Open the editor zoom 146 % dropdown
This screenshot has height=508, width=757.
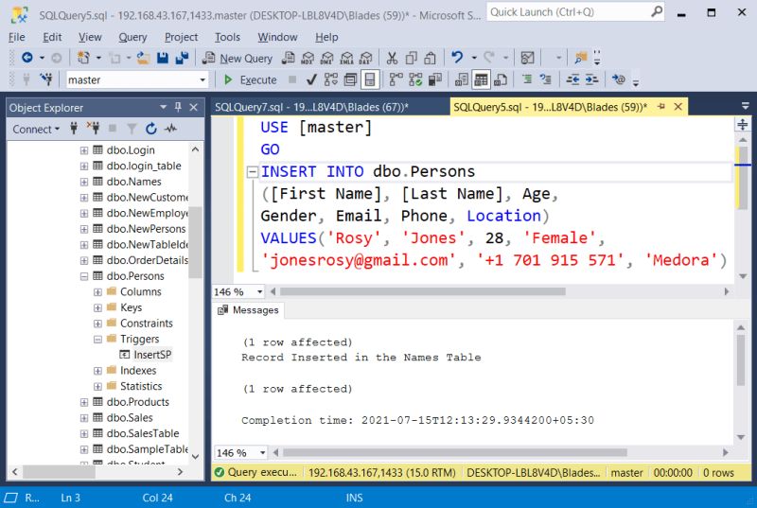click(x=260, y=292)
